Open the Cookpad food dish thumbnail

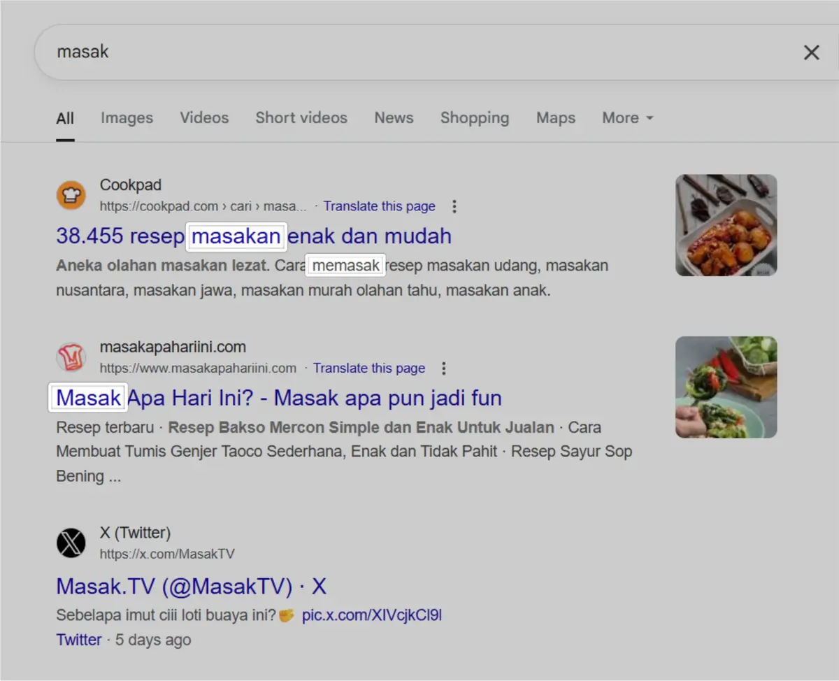(726, 225)
